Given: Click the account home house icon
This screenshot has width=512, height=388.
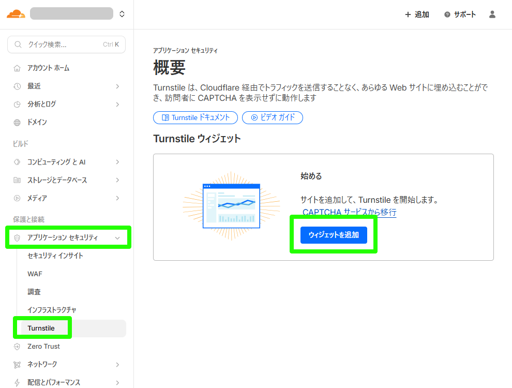Looking at the screenshot, I should 17,68.
